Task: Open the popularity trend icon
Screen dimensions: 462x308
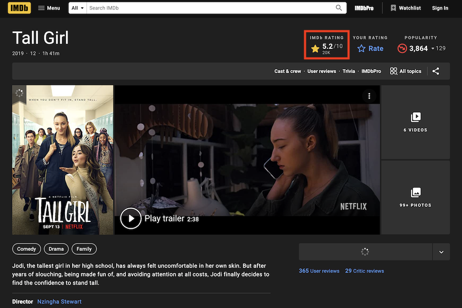Action: (402, 48)
